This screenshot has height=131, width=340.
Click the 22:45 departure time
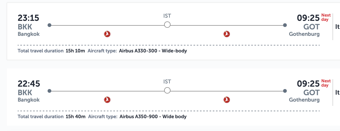coord(29,84)
